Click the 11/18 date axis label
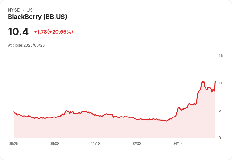Viewport: 232px width, 160px height. click(x=96, y=144)
